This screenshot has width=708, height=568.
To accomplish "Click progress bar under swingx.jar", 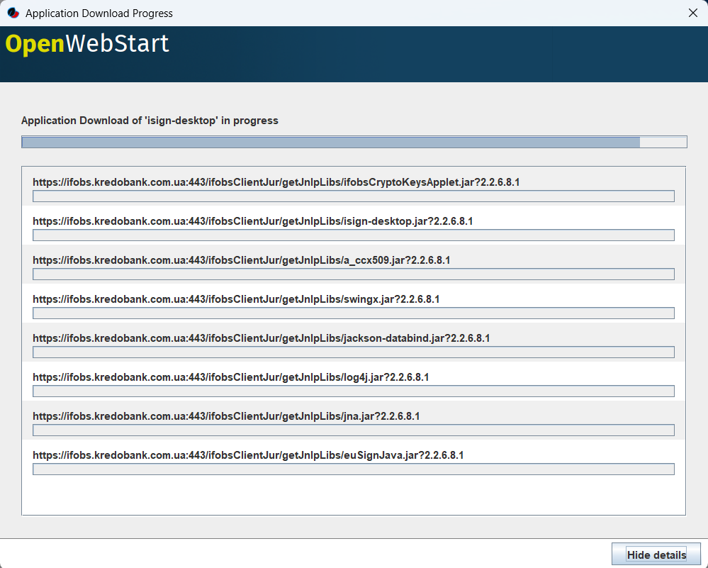I will point(354,313).
